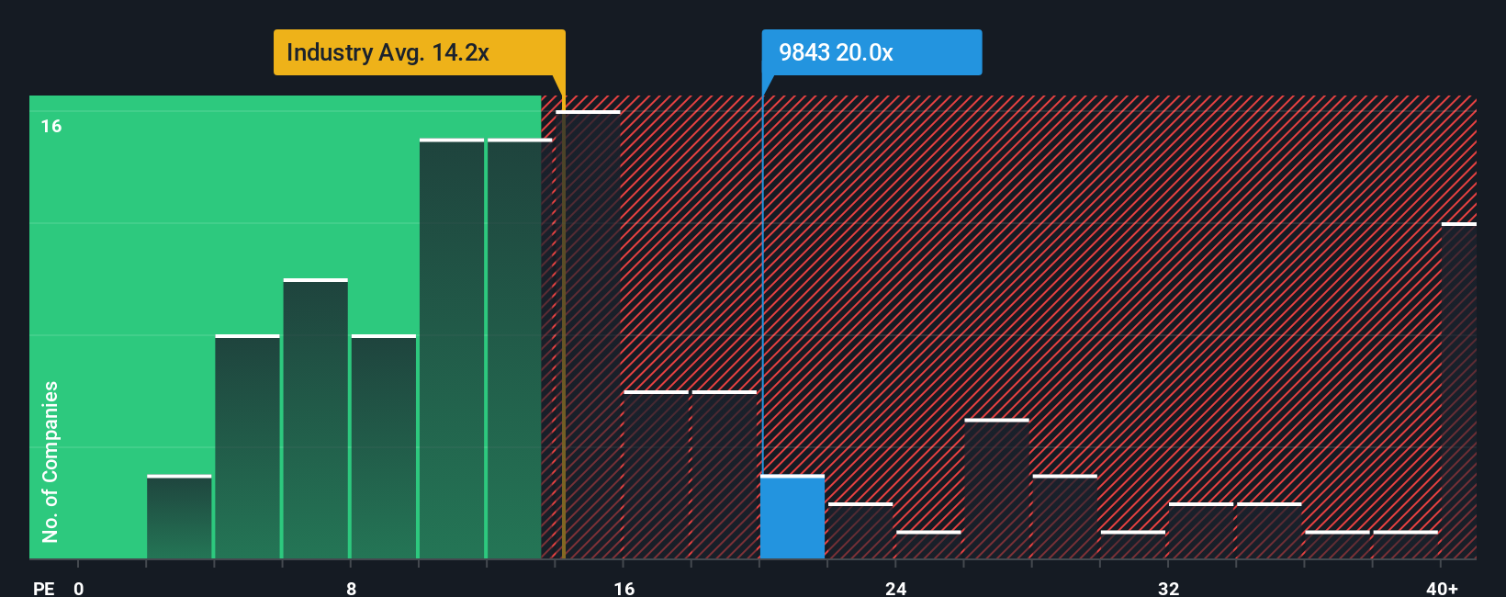Click the Industry Avg. 14.2x label
This screenshot has height=597, width=1506.
click(419, 52)
